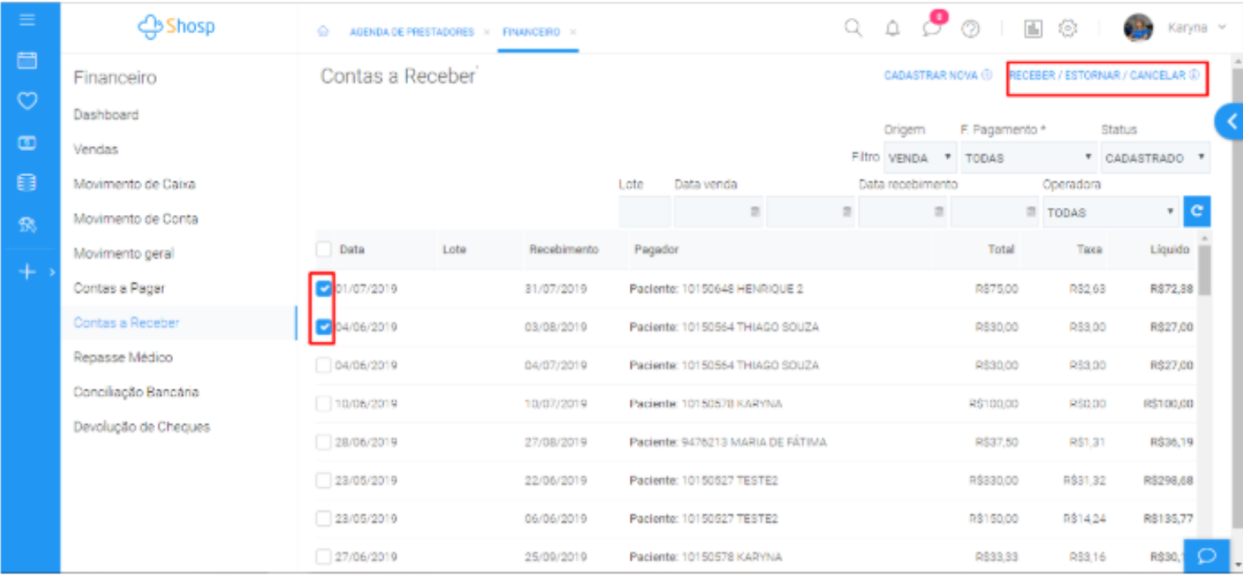Open the live chat bubble icon
The width and height of the screenshot is (1243, 576).
(x=1207, y=556)
